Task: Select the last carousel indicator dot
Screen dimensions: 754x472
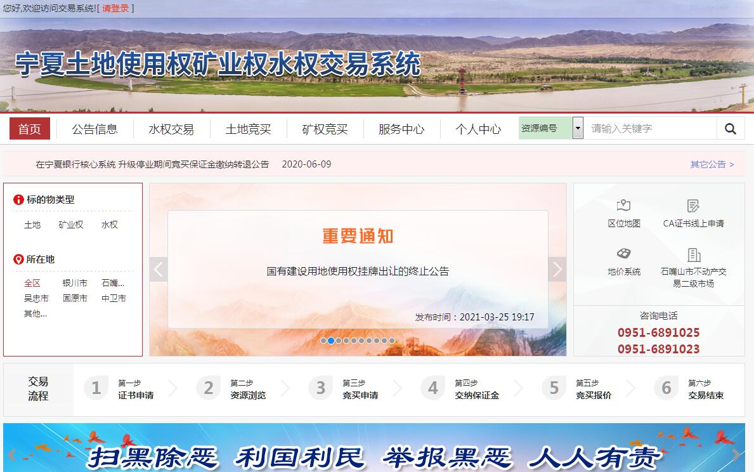Action: [x=392, y=341]
